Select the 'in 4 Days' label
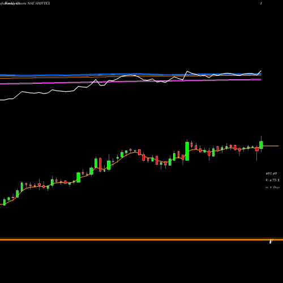 [272, 187]
